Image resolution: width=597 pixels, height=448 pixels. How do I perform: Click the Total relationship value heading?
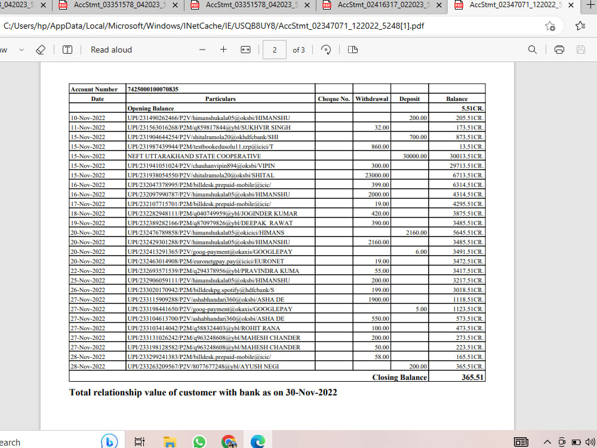203,392
